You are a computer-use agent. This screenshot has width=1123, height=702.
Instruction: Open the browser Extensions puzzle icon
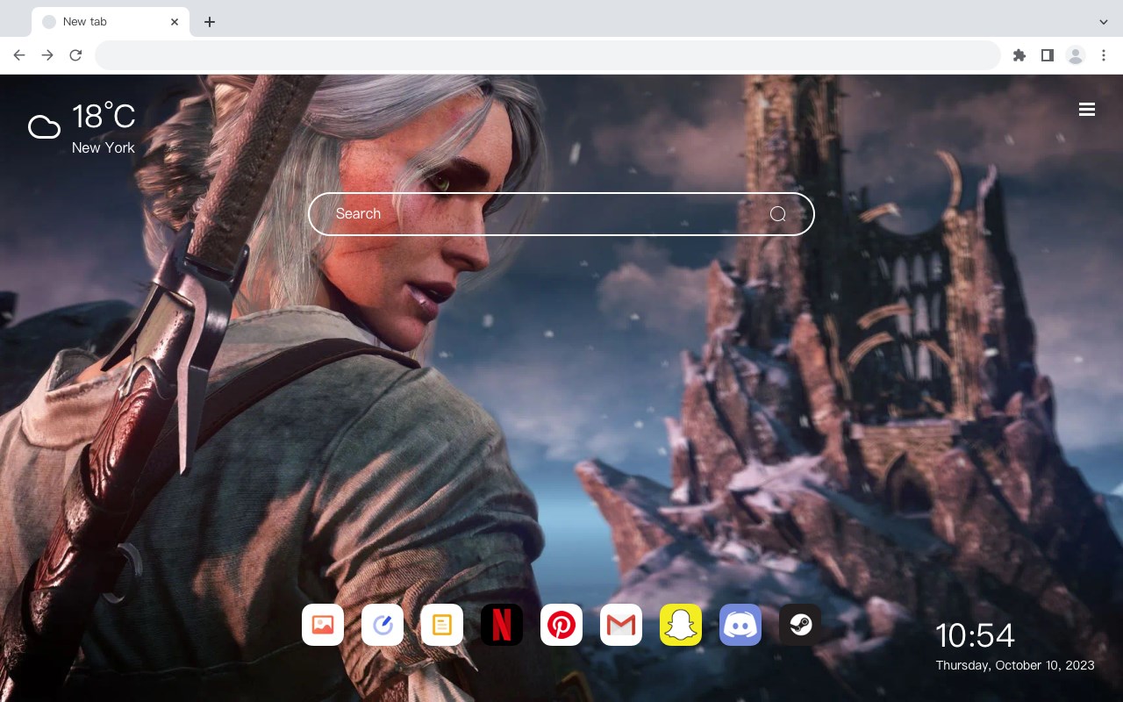(x=1019, y=55)
